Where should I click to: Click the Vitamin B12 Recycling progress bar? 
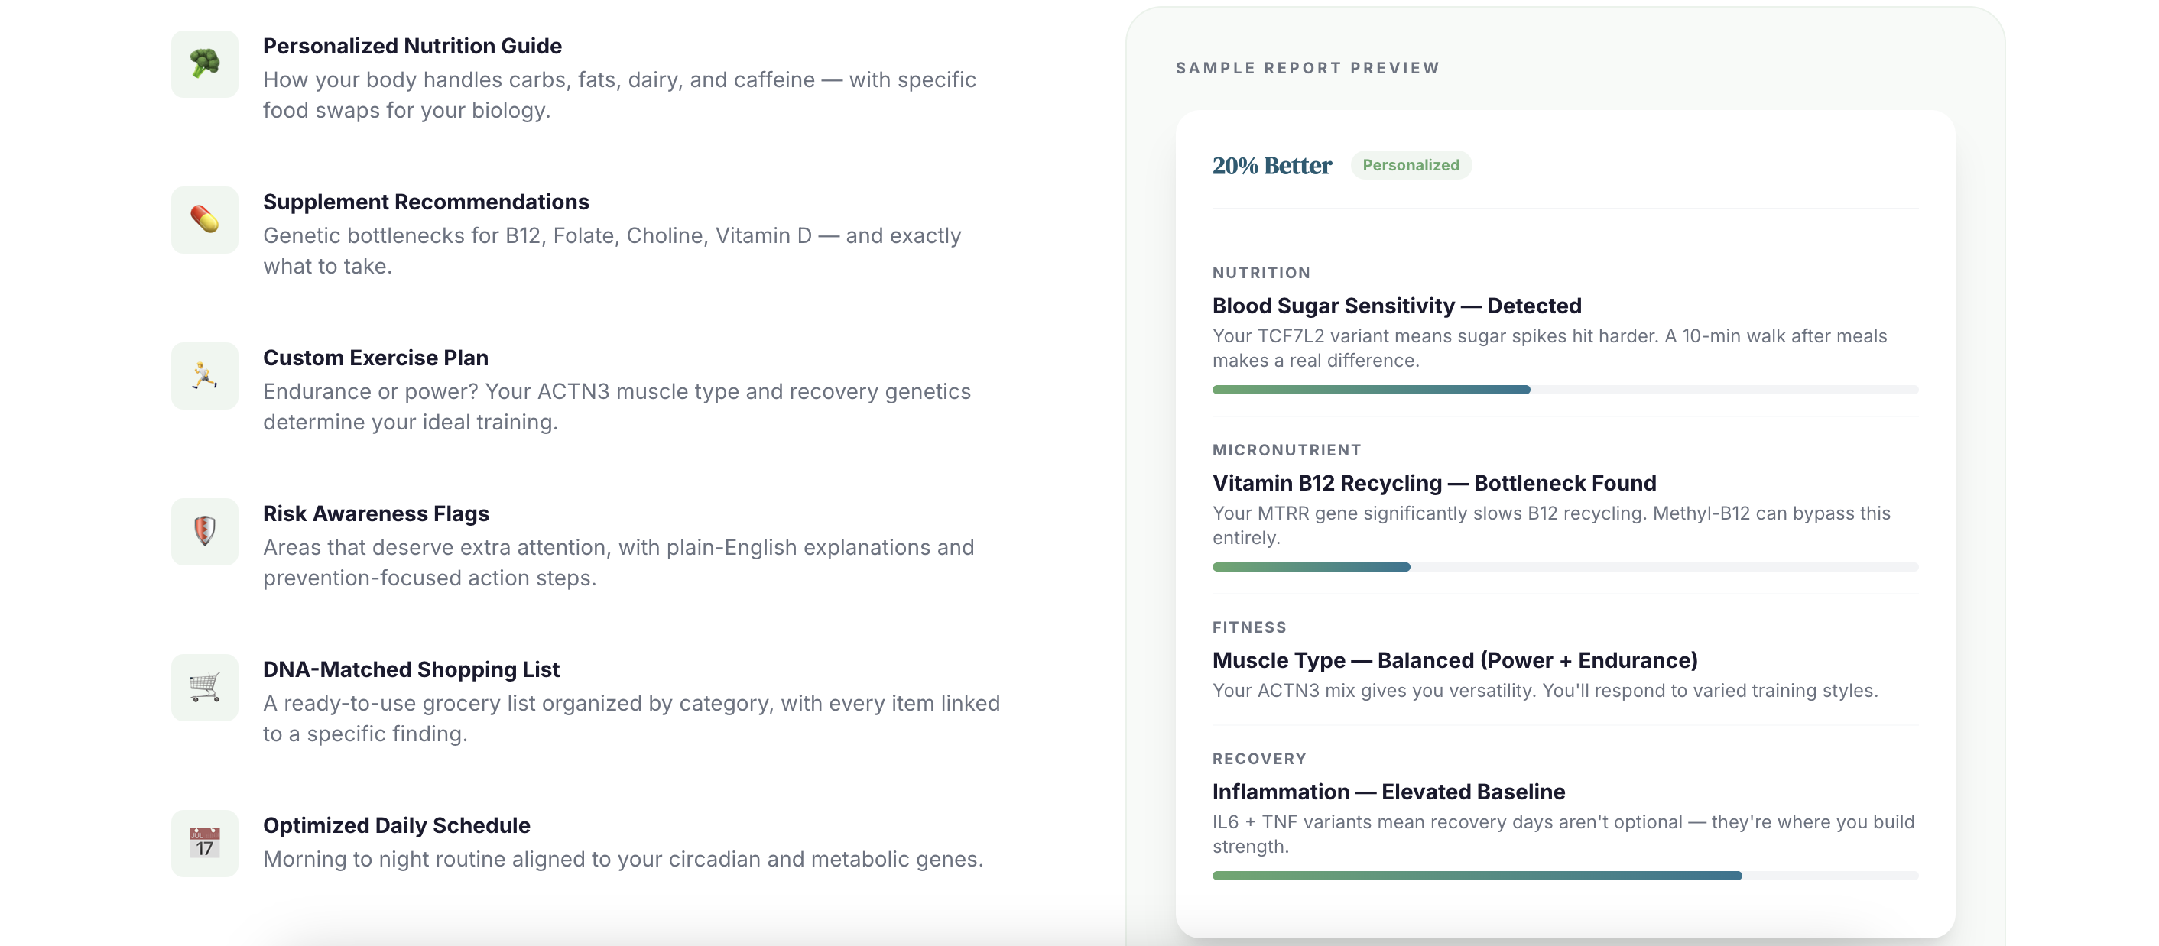tap(1565, 567)
